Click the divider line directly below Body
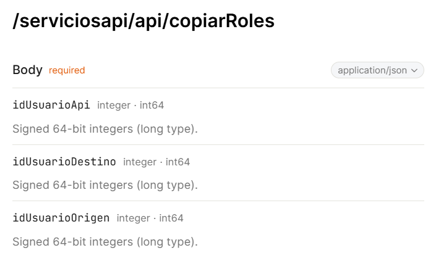 pos(218,88)
